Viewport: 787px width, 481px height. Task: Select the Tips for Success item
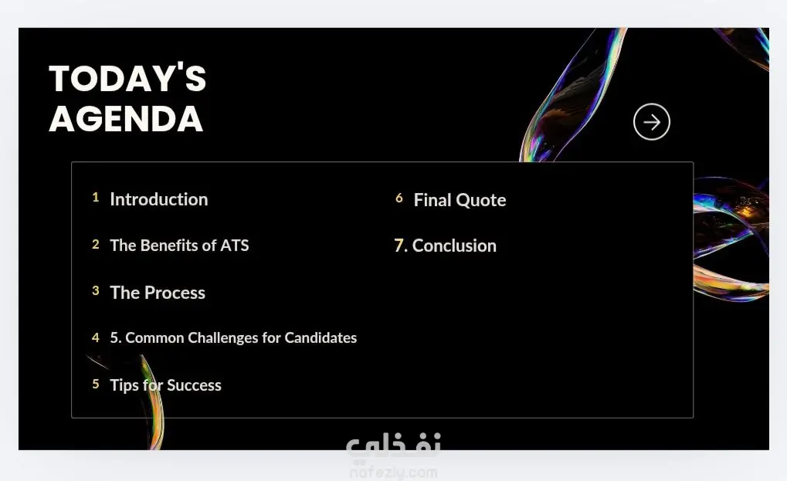[165, 384]
